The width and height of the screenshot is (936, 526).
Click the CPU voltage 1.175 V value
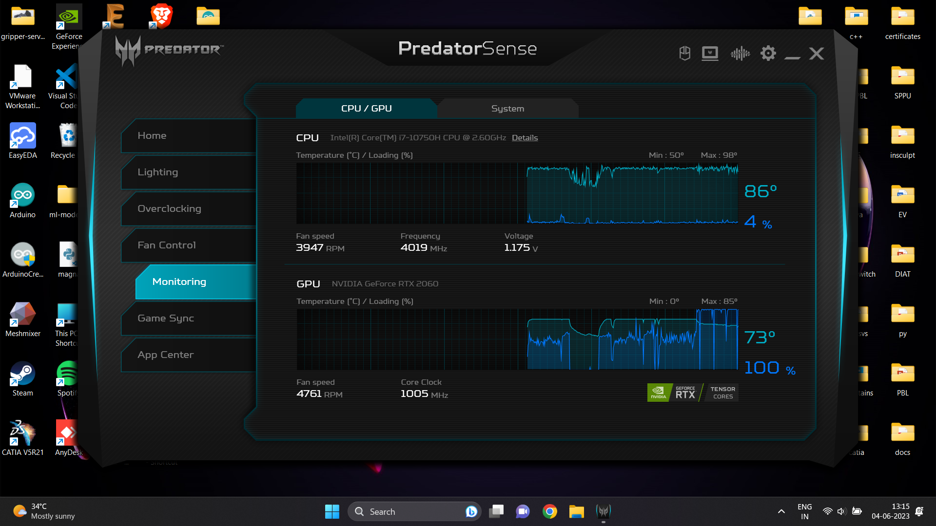coord(521,248)
